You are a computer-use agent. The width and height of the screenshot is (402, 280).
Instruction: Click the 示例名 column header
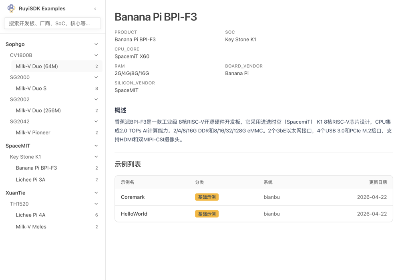[x=127, y=182]
